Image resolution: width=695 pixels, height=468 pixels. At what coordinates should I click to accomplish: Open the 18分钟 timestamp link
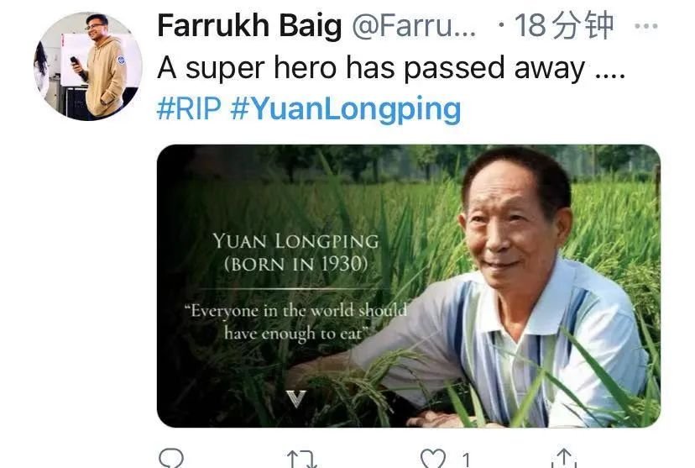tap(564, 25)
